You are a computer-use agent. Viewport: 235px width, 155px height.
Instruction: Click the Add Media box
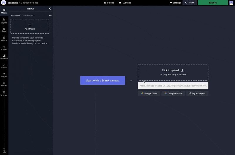[30, 26]
